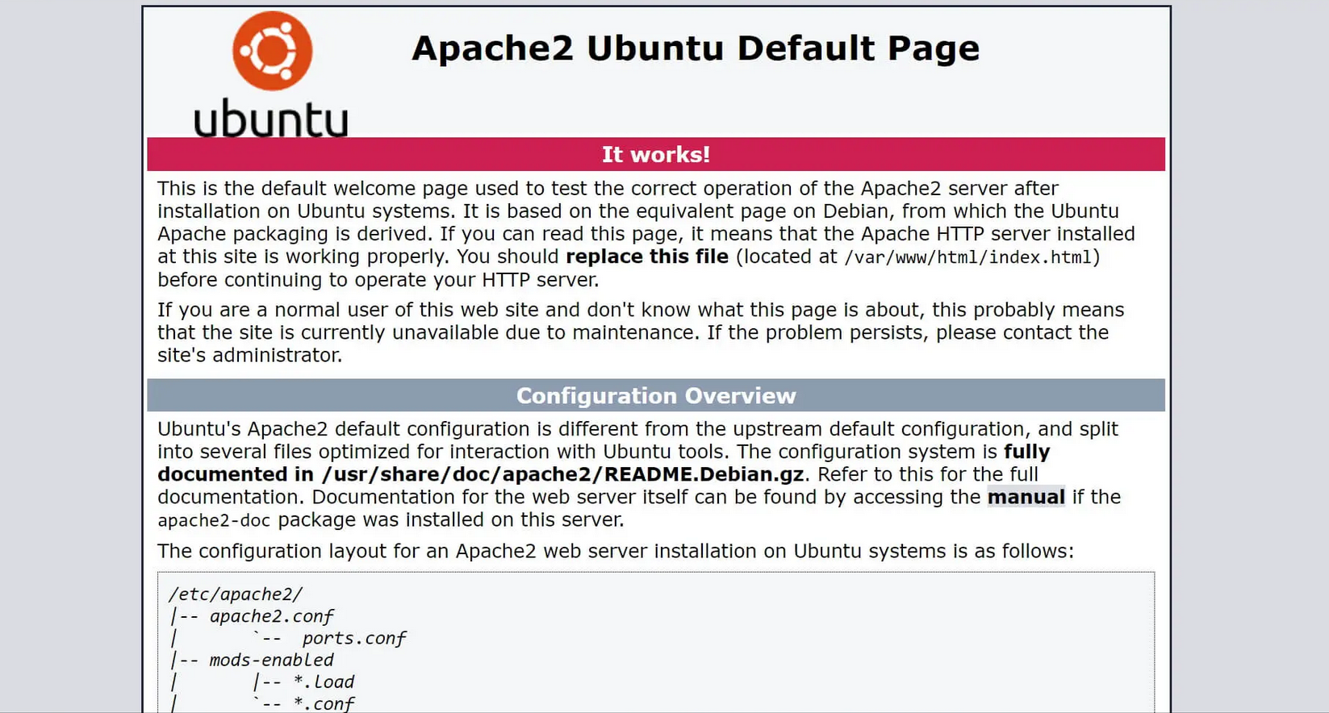
Task: Click the Apache2 Ubuntu Default Page heading
Action: click(696, 48)
